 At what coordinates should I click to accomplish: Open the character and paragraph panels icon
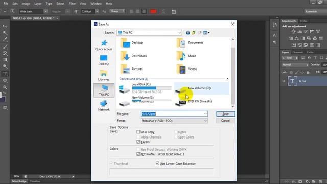pyautogui.click(x=174, y=11)
